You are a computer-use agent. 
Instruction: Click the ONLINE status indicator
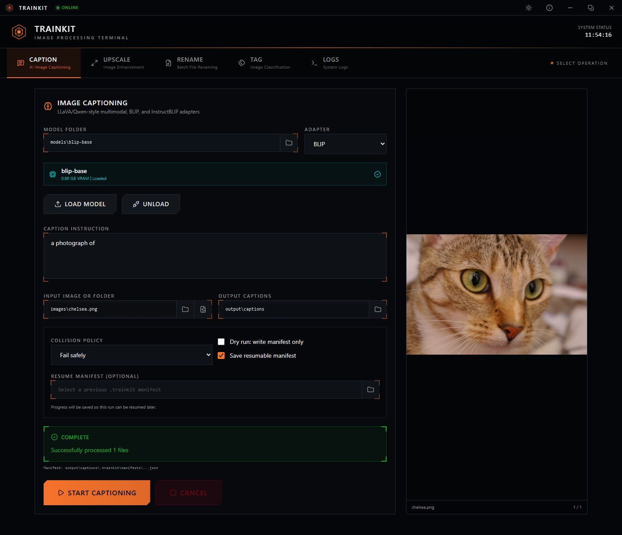click(67, 8)
